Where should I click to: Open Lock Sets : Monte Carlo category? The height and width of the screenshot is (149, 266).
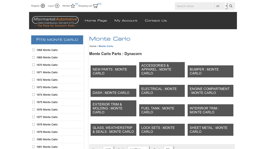[x=162, y=130]
